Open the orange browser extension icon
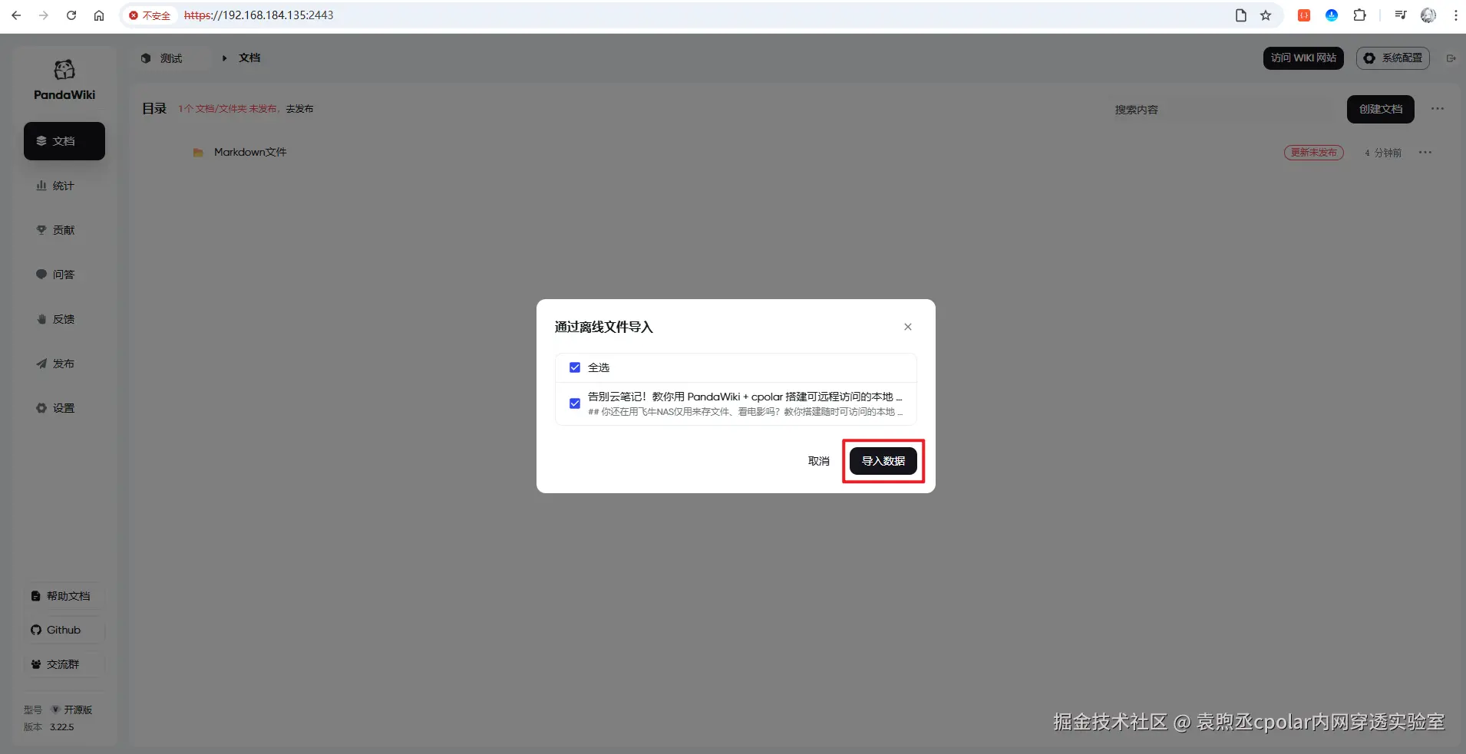Viewport: 1466px width, 754px height. pos(1304,15)
